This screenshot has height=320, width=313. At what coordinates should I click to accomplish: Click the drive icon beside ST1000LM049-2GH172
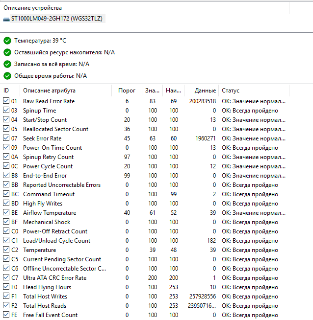6,19
